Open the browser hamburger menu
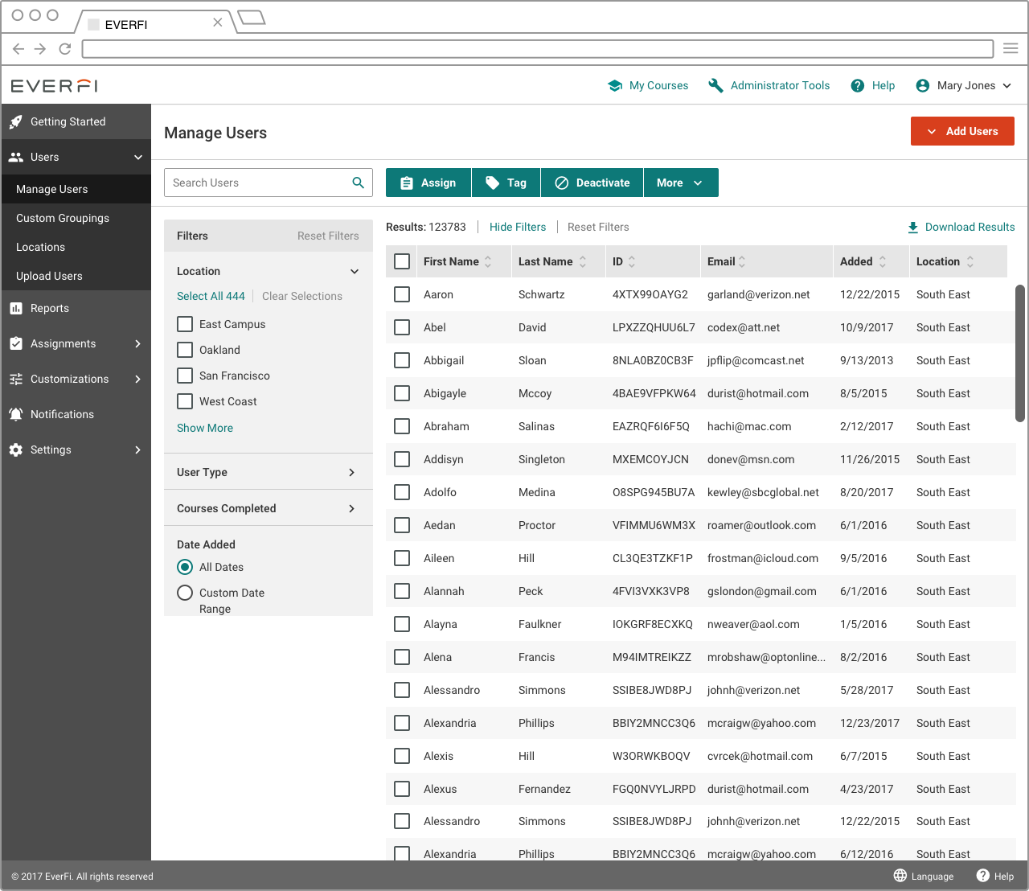1029x891 pixels. 1011,49
